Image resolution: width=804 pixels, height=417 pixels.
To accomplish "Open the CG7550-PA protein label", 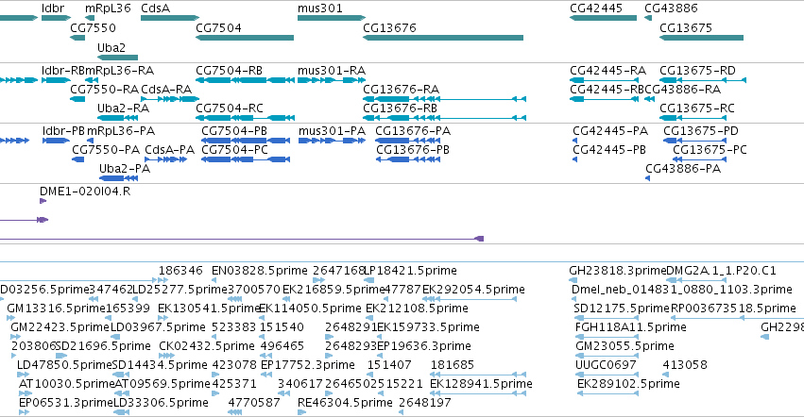I will point(106,150).
